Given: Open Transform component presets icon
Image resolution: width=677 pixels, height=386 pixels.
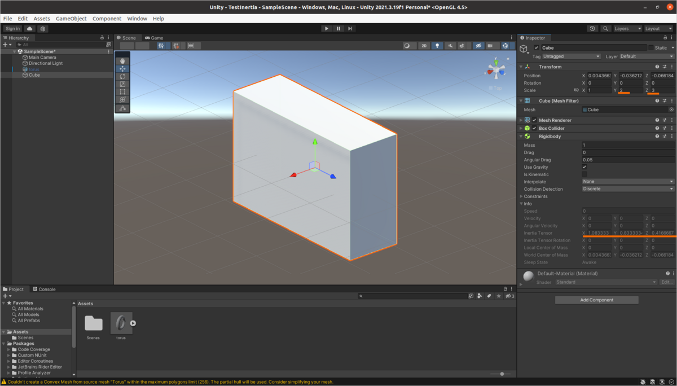Looking at the screenshot, I should pyautogui.click(x=665, y=67).
